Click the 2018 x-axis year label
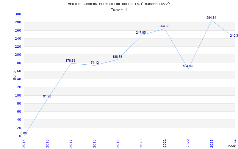The image size is (238, 149). [94, 144]
